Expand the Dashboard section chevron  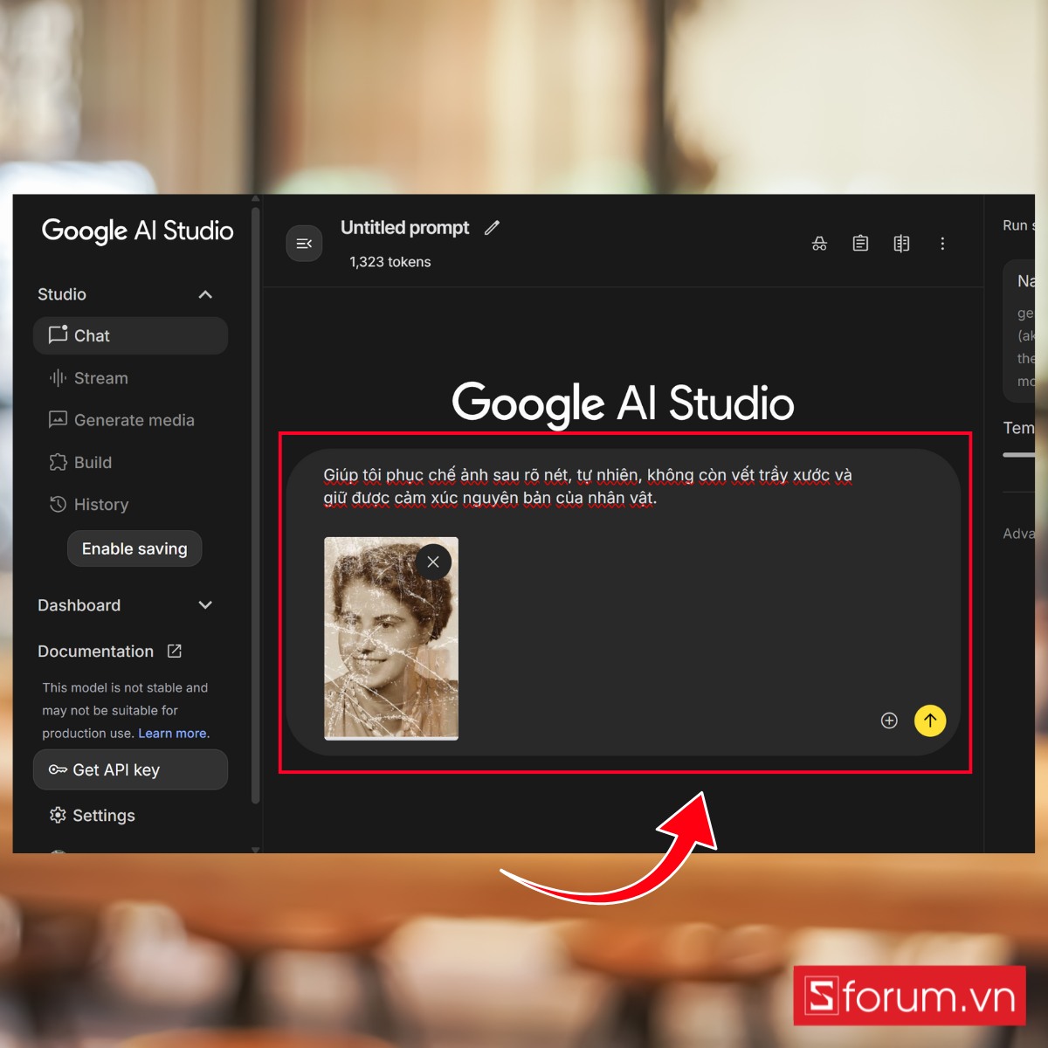[205, 605]
